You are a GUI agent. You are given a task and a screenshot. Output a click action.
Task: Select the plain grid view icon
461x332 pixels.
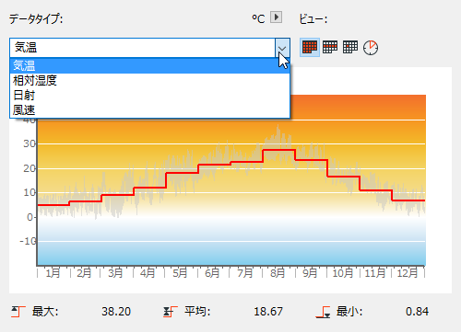pos(350,48)
